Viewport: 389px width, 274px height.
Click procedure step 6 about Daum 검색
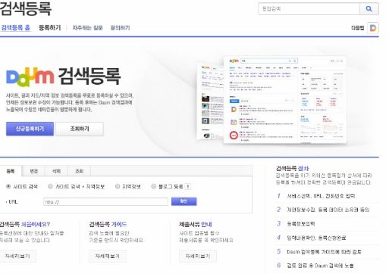pyautogui.click(x=320, y=266)
